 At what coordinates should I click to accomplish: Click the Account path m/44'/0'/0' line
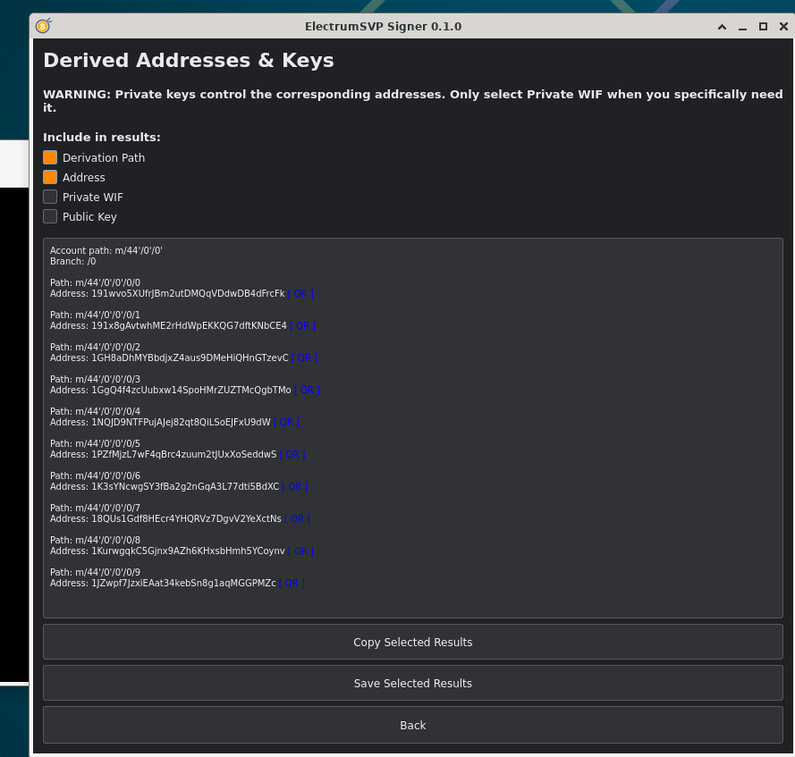[x=106, y=250]
